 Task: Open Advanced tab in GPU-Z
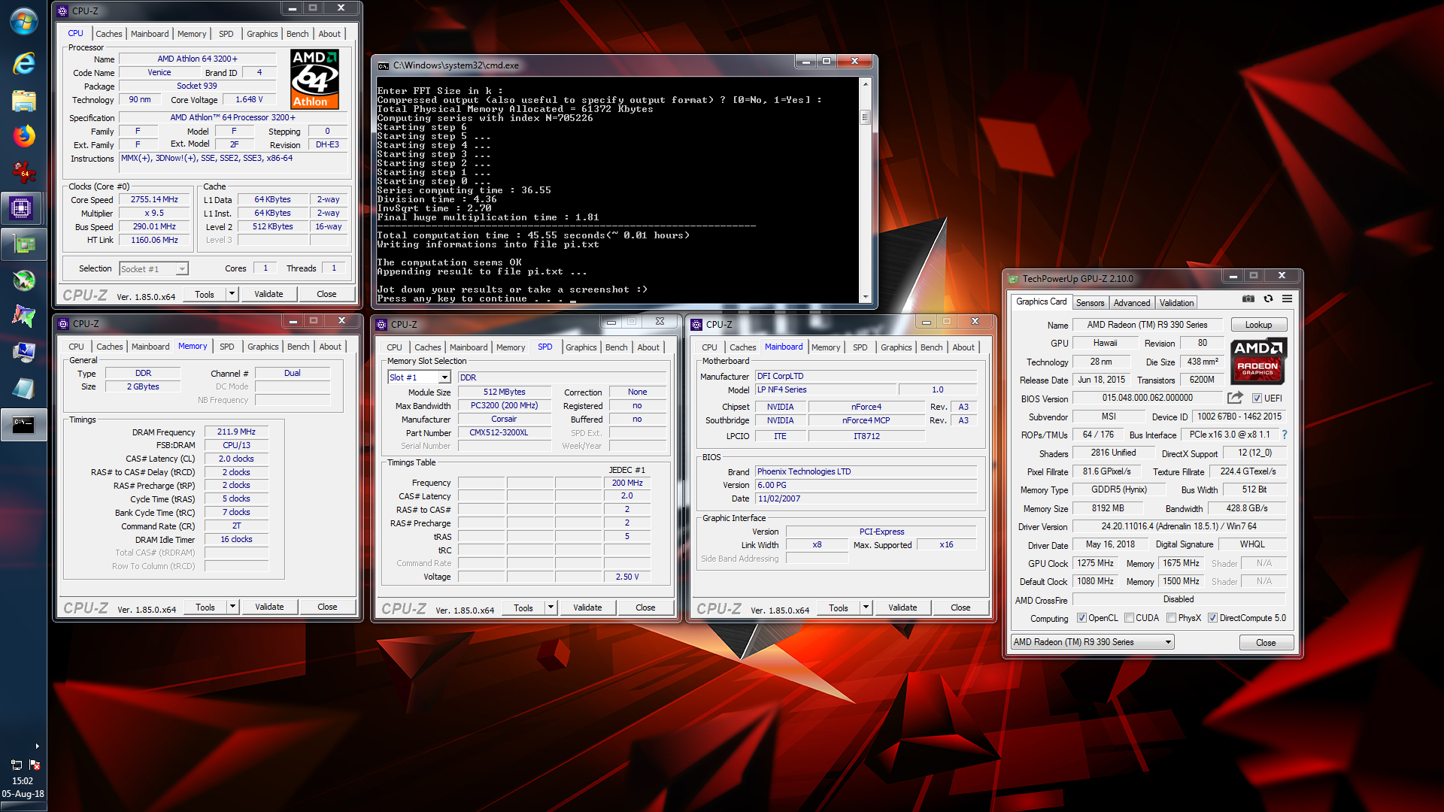1131,303
